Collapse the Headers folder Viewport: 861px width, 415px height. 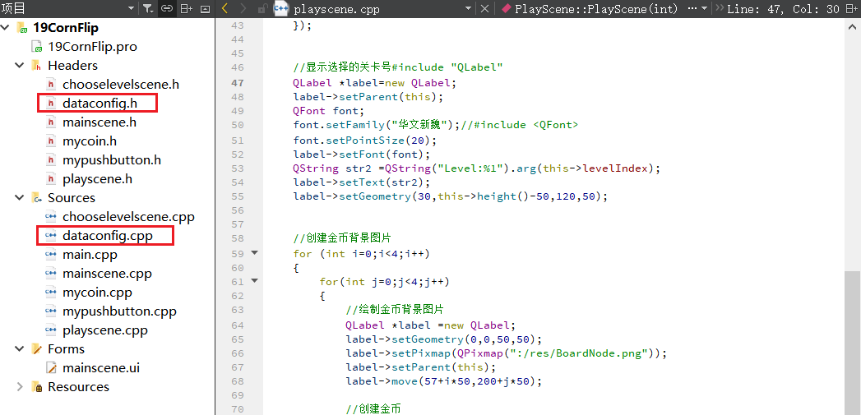(20, 65)
